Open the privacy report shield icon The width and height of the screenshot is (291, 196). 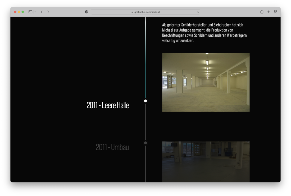coord(87,12)
